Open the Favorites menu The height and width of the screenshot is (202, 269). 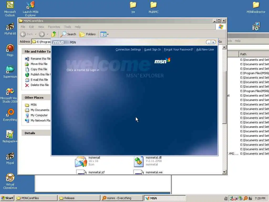[54, 27]
